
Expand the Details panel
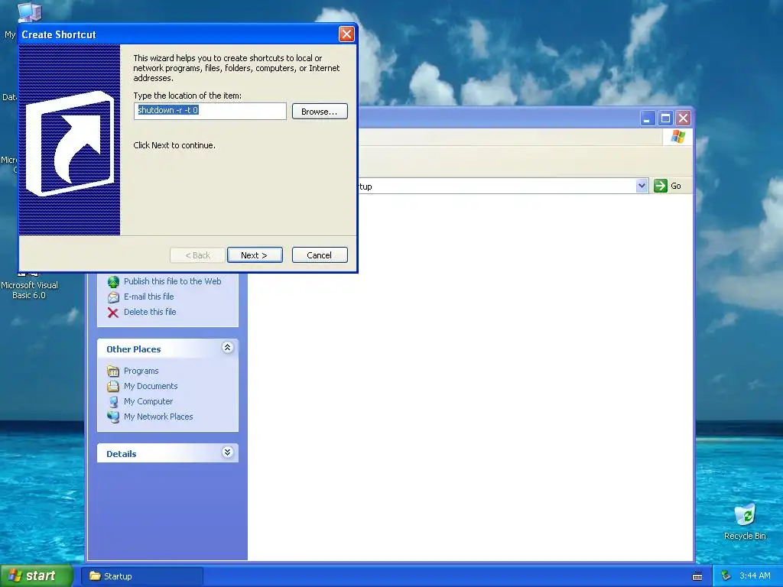tap(227, 452)
